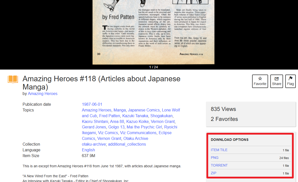Open the Amazing Heroes author link
The height and width of the screenshot is (182, 298).
[43, 94]
